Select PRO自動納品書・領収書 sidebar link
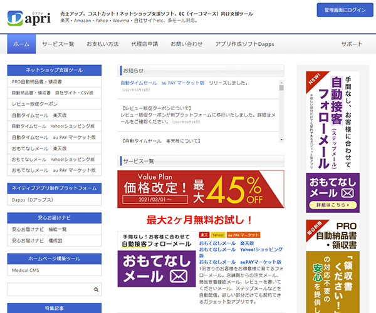Viewport: 376px width, 313px height. [x=55, y=81]
